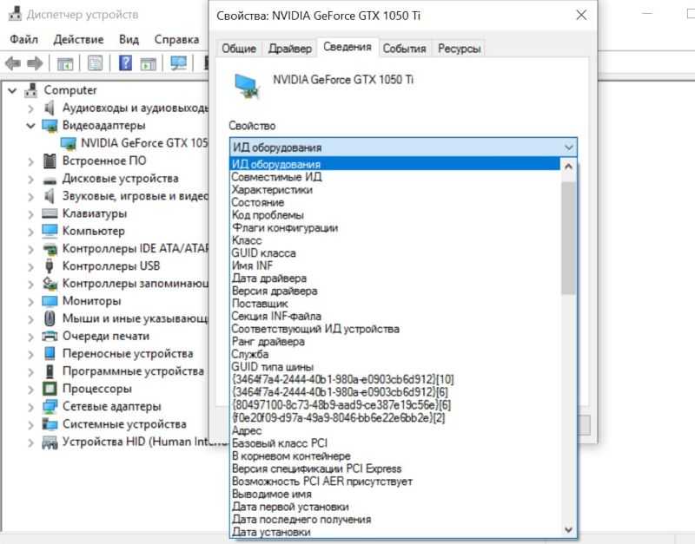Expand the Клавиатуры node
This screenshot has height=544, width=695.
tap(30, 214)
